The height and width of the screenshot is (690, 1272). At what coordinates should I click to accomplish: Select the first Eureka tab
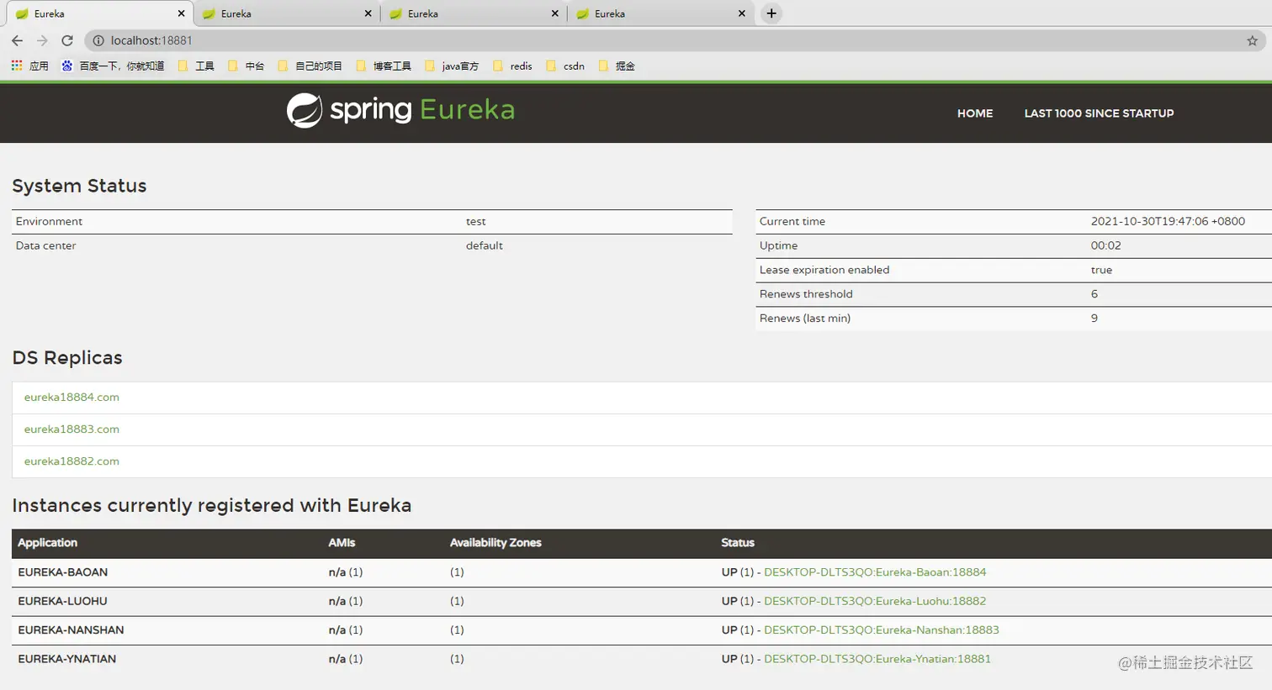click(99, 13)
